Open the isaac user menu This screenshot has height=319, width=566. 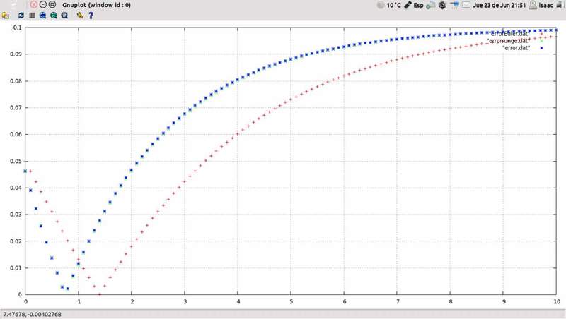541,5
